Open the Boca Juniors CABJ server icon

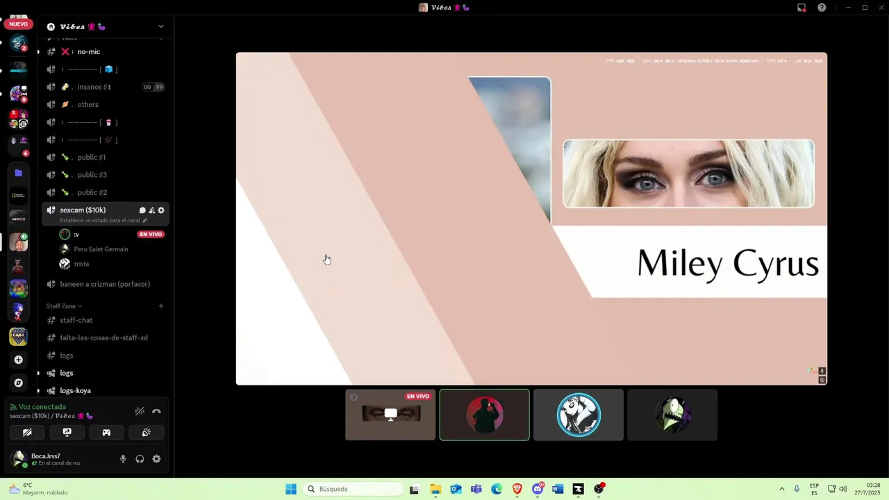[x=19, y=336]
